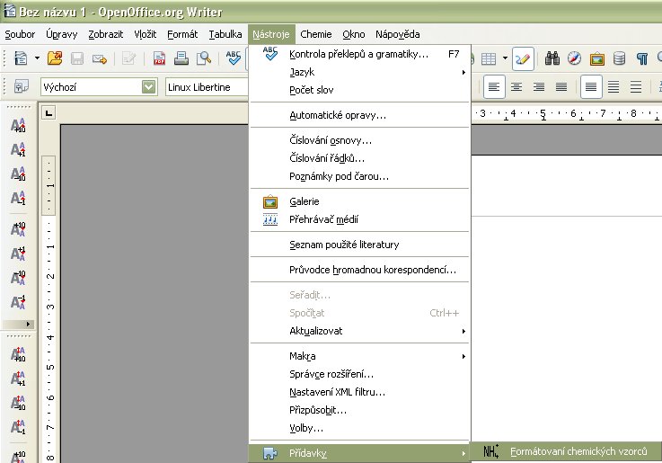Choose Volby menu item
This screenshot has width=662, height=463.
point(359,428)
